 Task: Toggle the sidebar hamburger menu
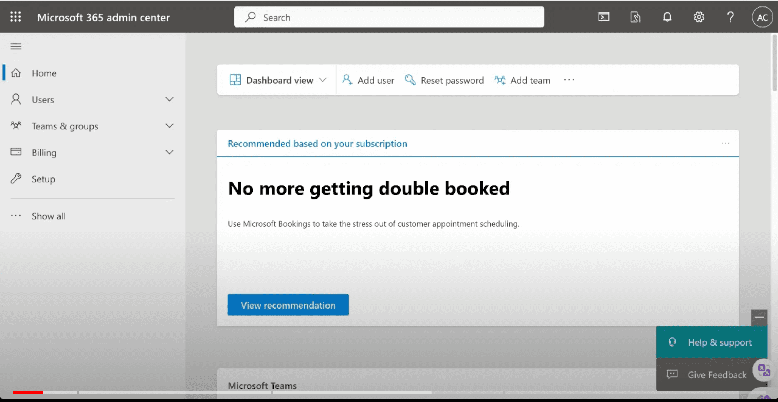(x=16, y=47)
